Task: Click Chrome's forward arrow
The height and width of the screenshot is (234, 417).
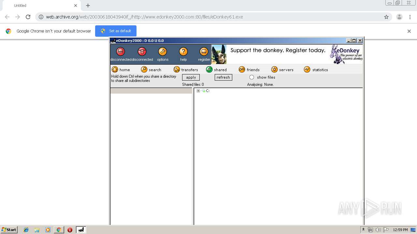Action: pyautogui.click(x=18, y=17)
